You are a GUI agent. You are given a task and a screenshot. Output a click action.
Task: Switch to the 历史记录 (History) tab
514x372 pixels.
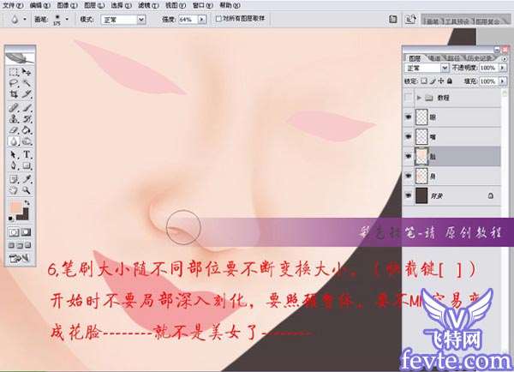[482, 57]
